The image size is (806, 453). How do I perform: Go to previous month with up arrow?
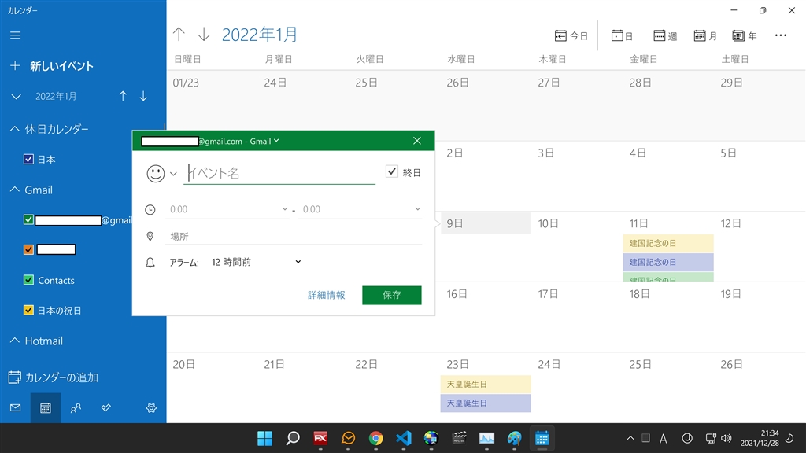pos(179,35)
